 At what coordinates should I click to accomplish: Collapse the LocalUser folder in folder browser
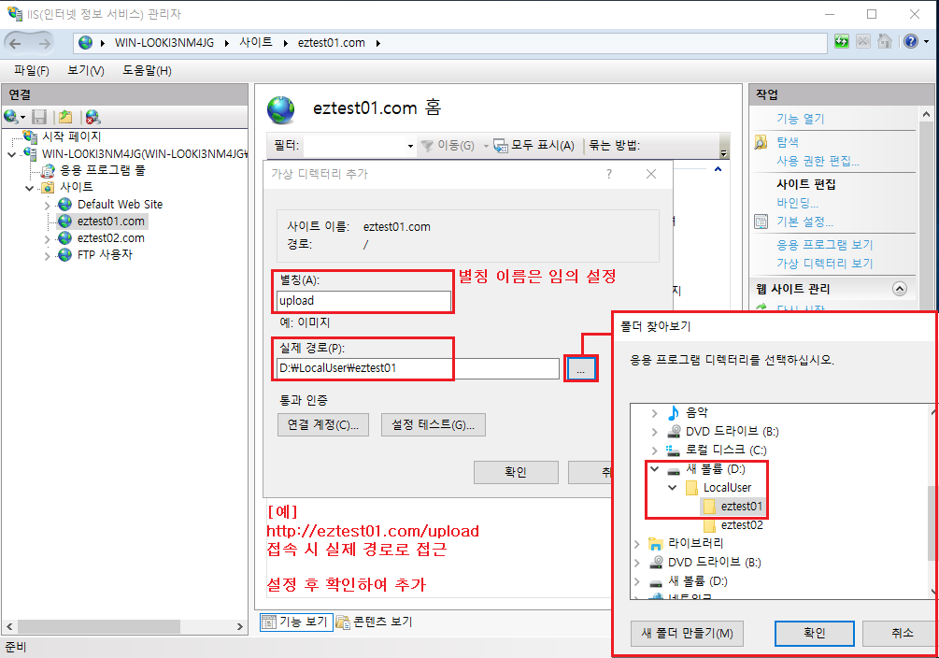(673, 487)
